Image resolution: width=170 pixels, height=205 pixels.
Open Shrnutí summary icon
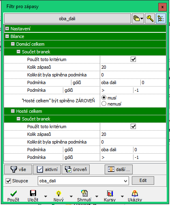pos(84,196)
